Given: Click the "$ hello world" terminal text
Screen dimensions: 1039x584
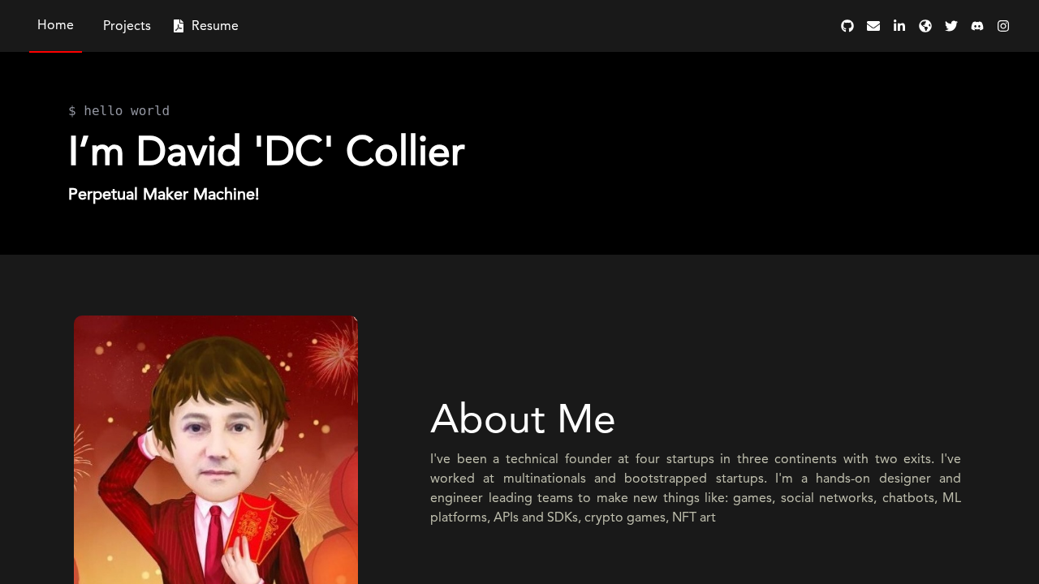Looking at the screenshot, I should [x=119, y=111].
